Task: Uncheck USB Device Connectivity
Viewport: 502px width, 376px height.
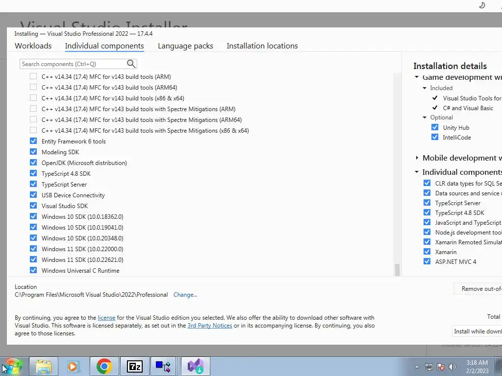Action: point(33,195)
